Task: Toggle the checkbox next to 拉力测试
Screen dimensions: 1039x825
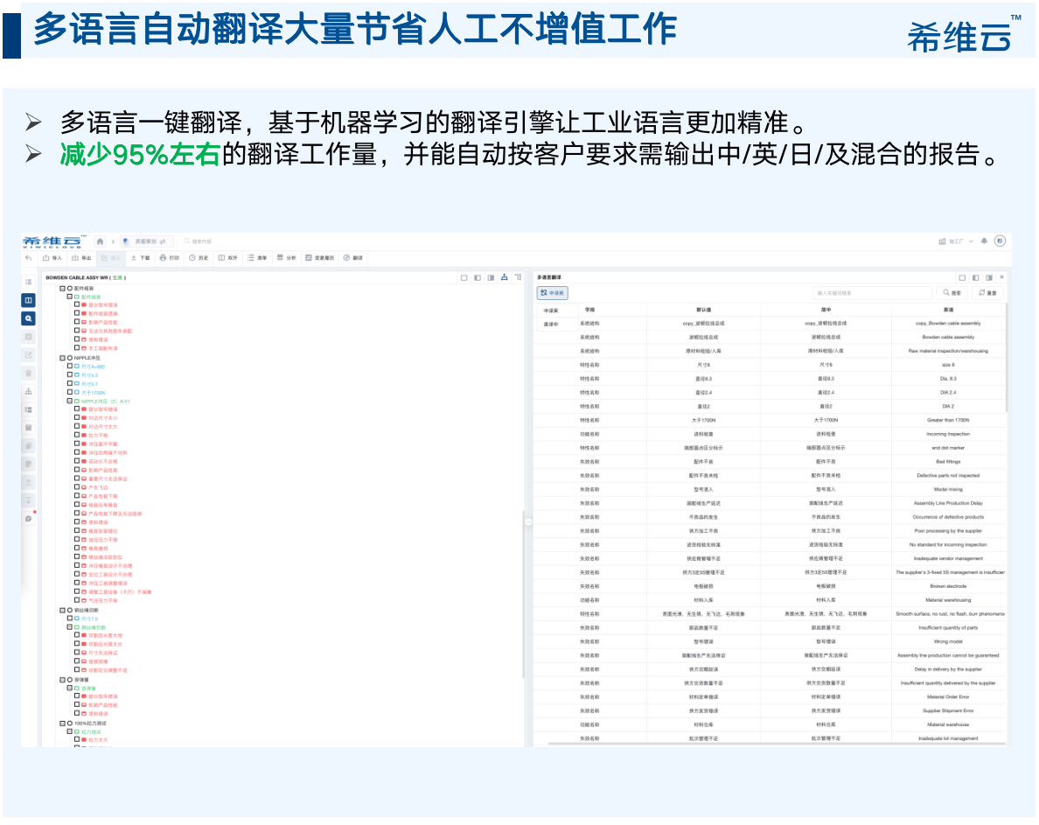Action: (69, 731)
